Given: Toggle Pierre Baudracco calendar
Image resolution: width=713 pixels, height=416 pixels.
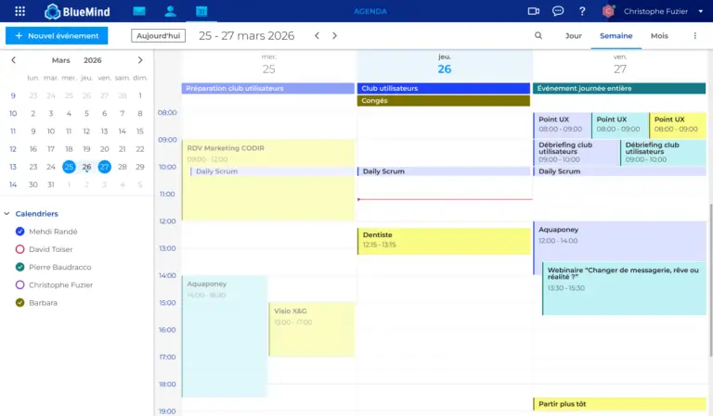Looking at the screenshot, I should coord(20,267).
